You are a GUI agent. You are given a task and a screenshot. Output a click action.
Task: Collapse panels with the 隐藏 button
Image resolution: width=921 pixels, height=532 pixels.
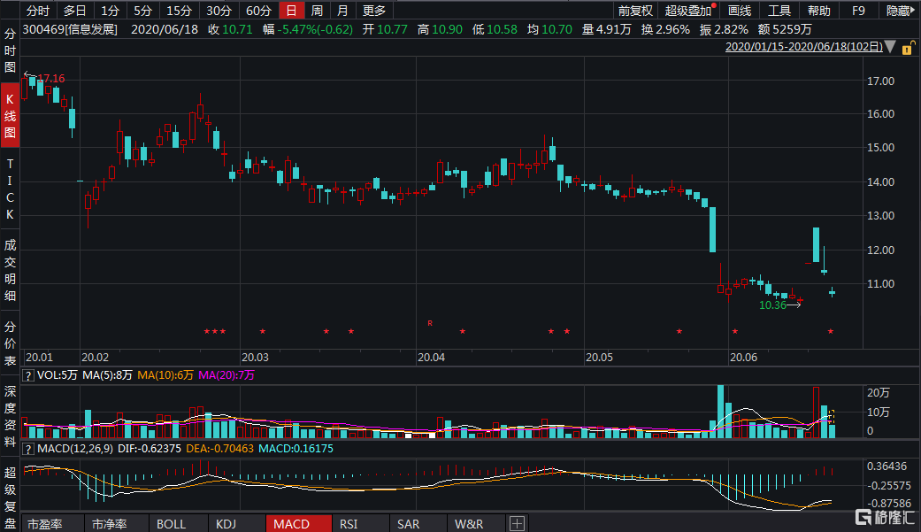[899, 11]
